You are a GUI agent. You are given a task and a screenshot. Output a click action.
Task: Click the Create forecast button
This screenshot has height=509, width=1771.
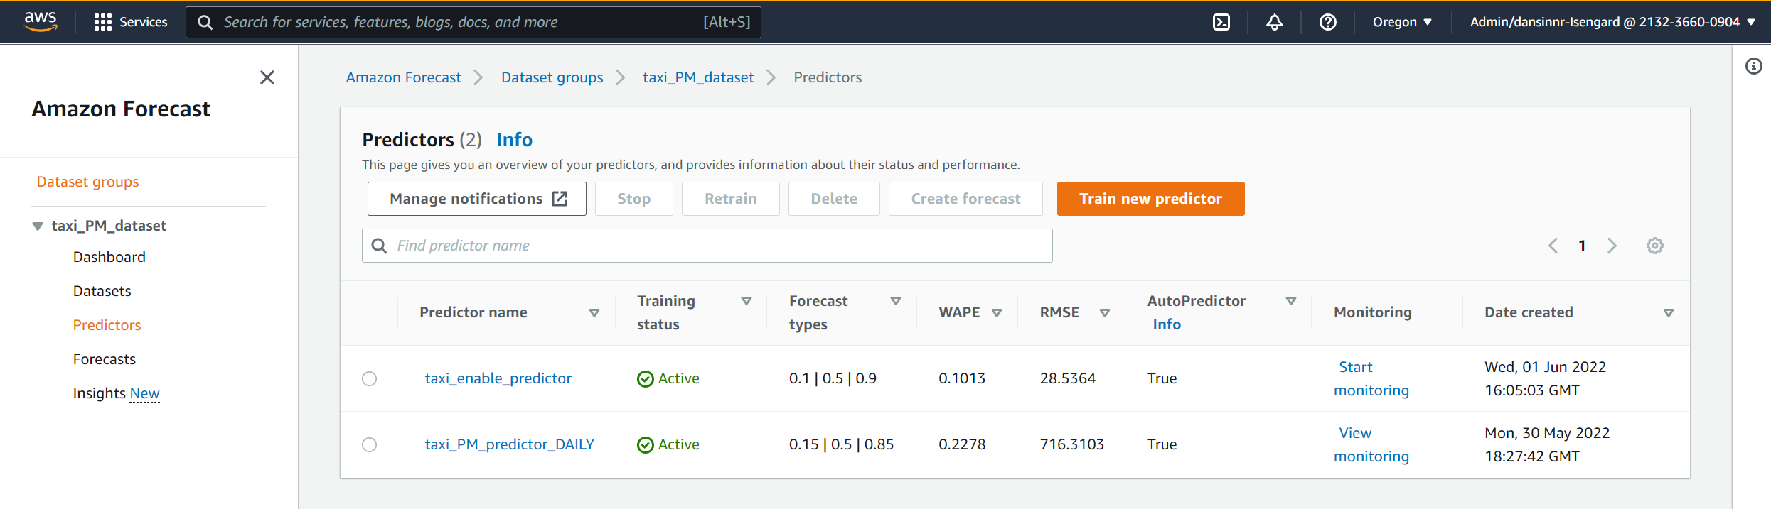(x=965, y=199)
